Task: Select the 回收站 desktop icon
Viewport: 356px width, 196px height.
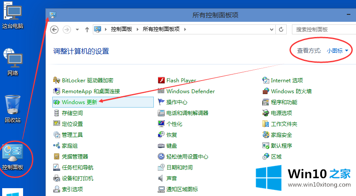Action: pyautogui.click(x=13, y=109)
